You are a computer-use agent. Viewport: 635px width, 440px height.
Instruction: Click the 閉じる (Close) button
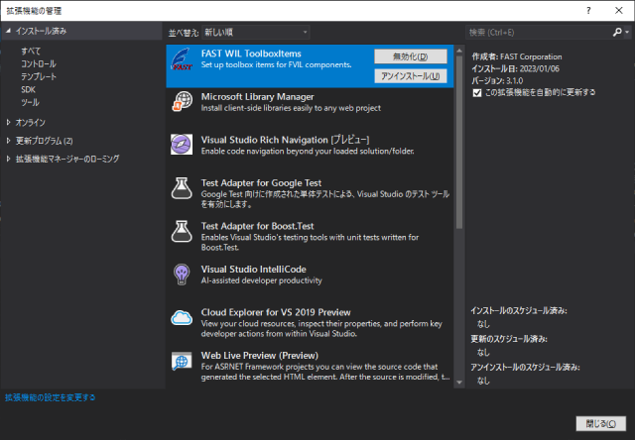[601, 423]
